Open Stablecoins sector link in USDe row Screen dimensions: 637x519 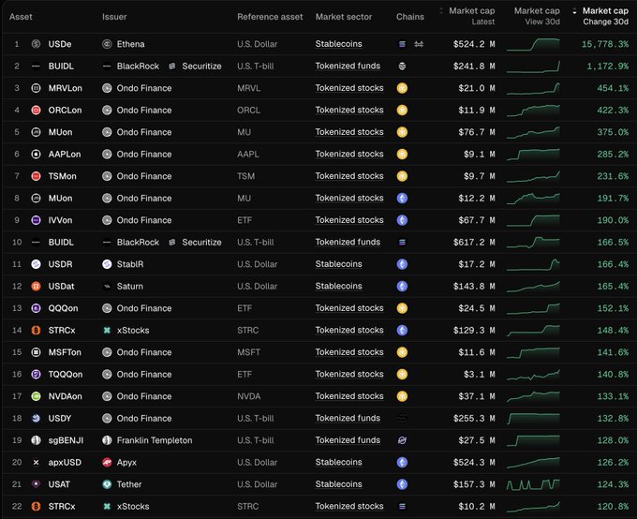(x=338, y=44)
